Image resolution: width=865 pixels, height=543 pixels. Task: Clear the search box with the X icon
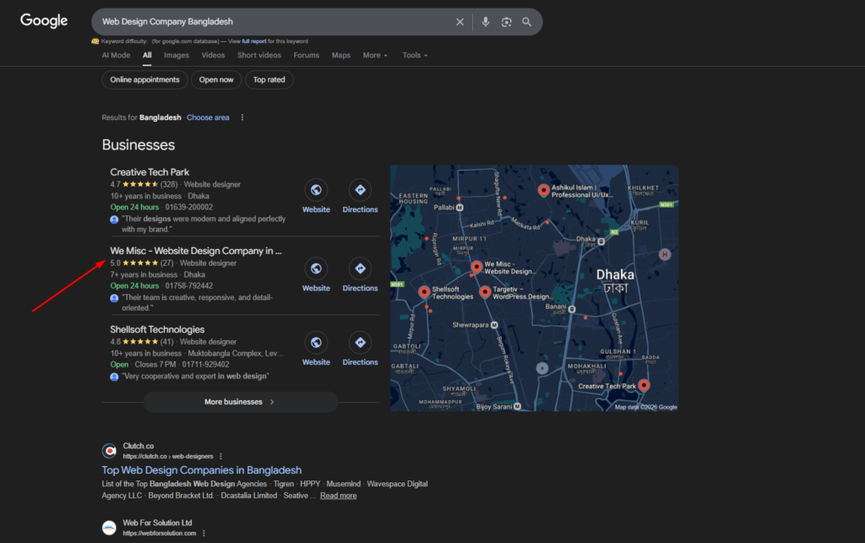click(460, 21)
